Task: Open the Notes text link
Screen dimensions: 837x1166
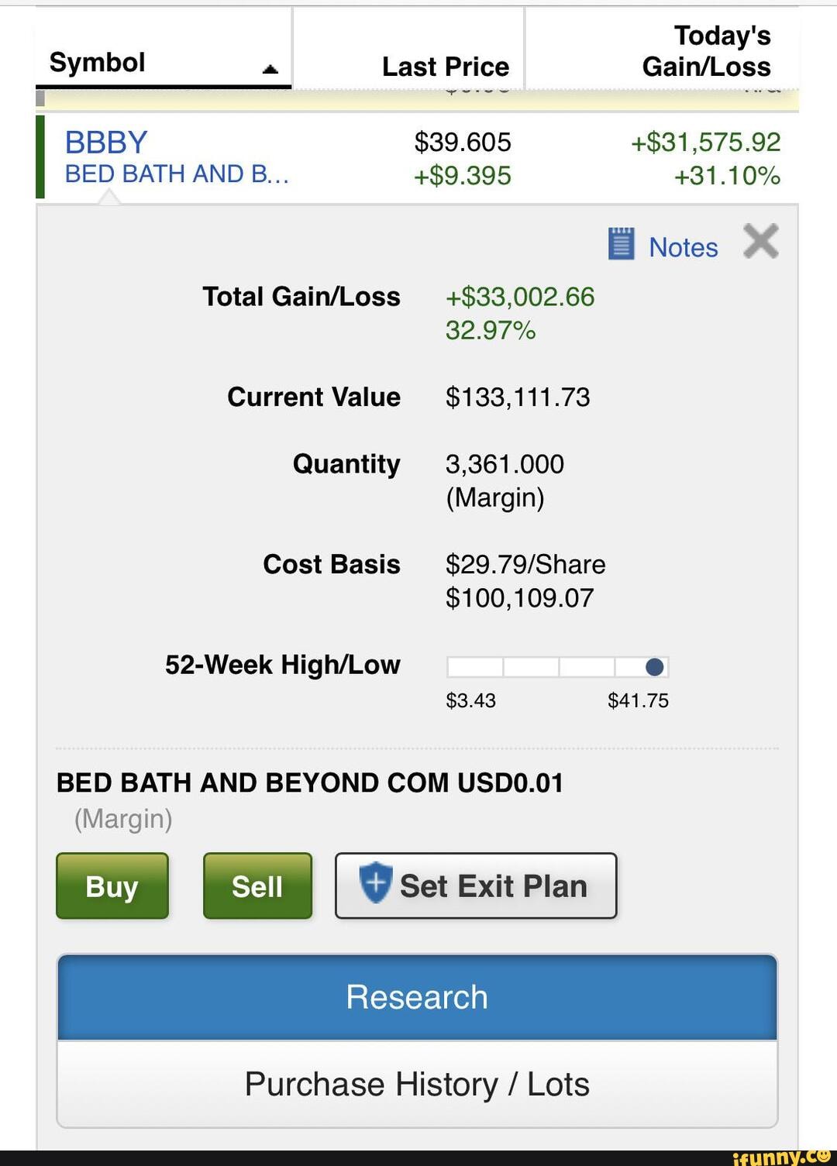Action: (x=683, y=248)
